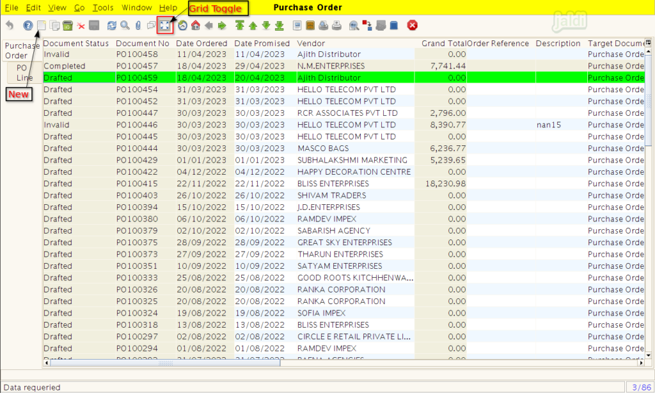Click the Undo changes toolbar icon
Viewport: 655px width, 393px height.
tap(10, 26)
